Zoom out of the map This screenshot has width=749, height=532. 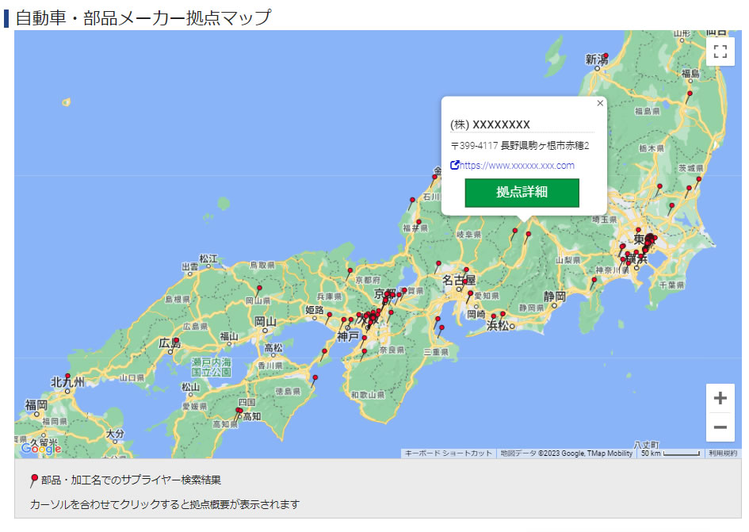[720, 428]
